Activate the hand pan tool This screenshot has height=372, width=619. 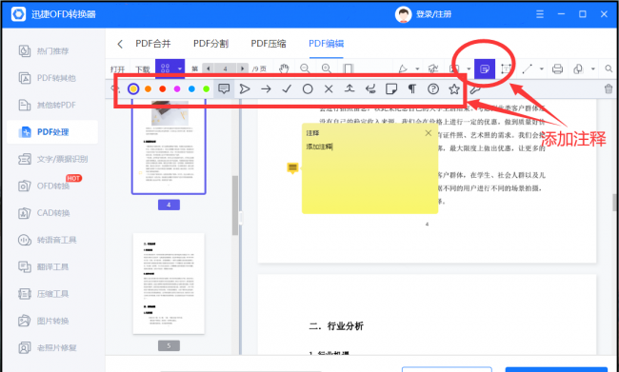(284, 69)
